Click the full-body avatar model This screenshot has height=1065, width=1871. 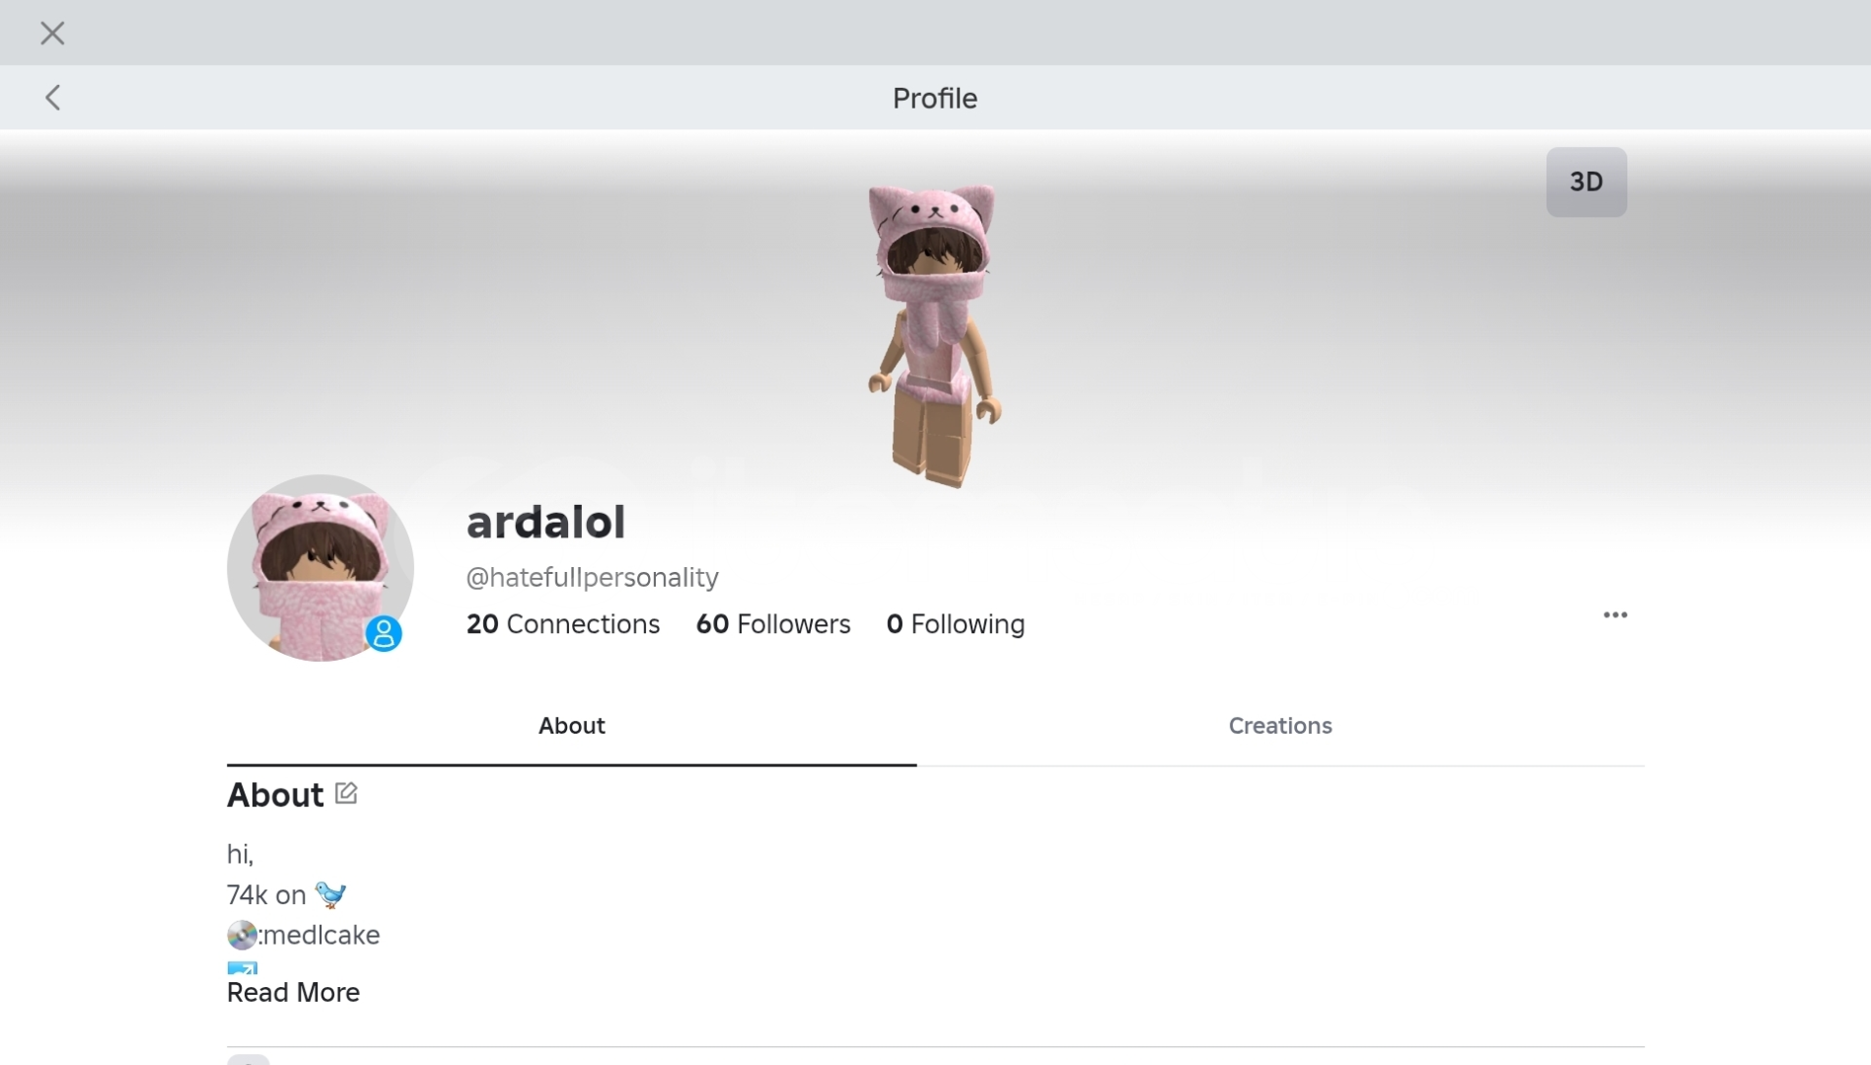click(934, 335)
